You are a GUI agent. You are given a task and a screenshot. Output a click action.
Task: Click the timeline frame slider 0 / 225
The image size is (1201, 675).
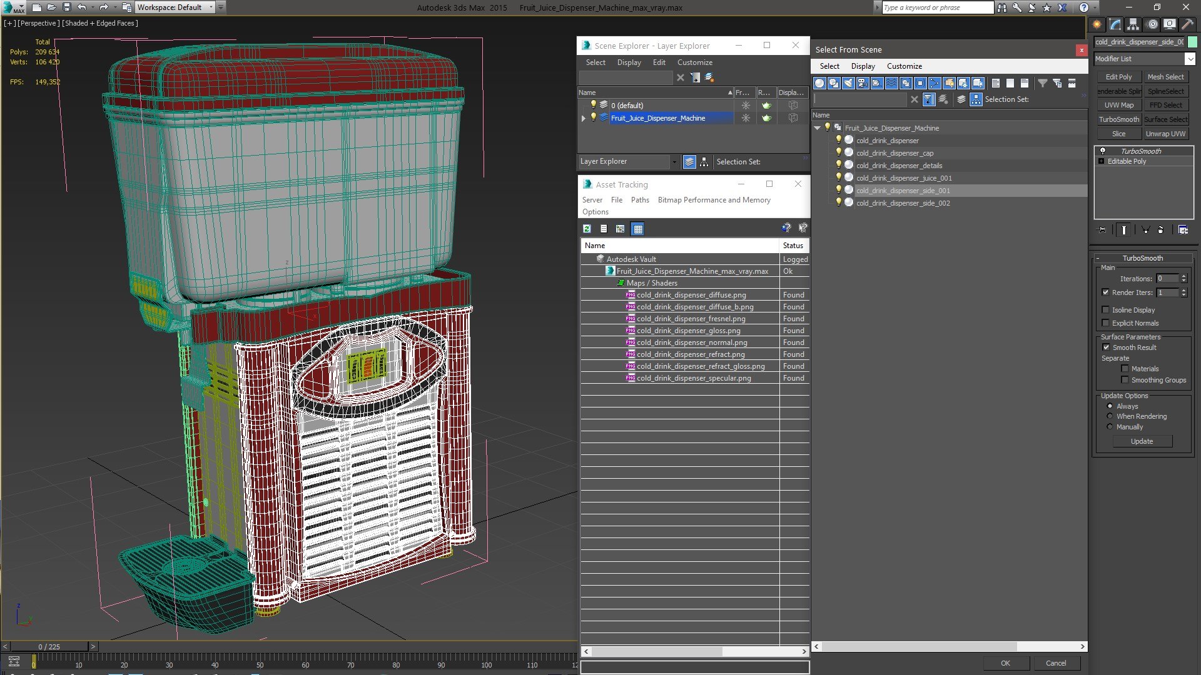[49, 647]
